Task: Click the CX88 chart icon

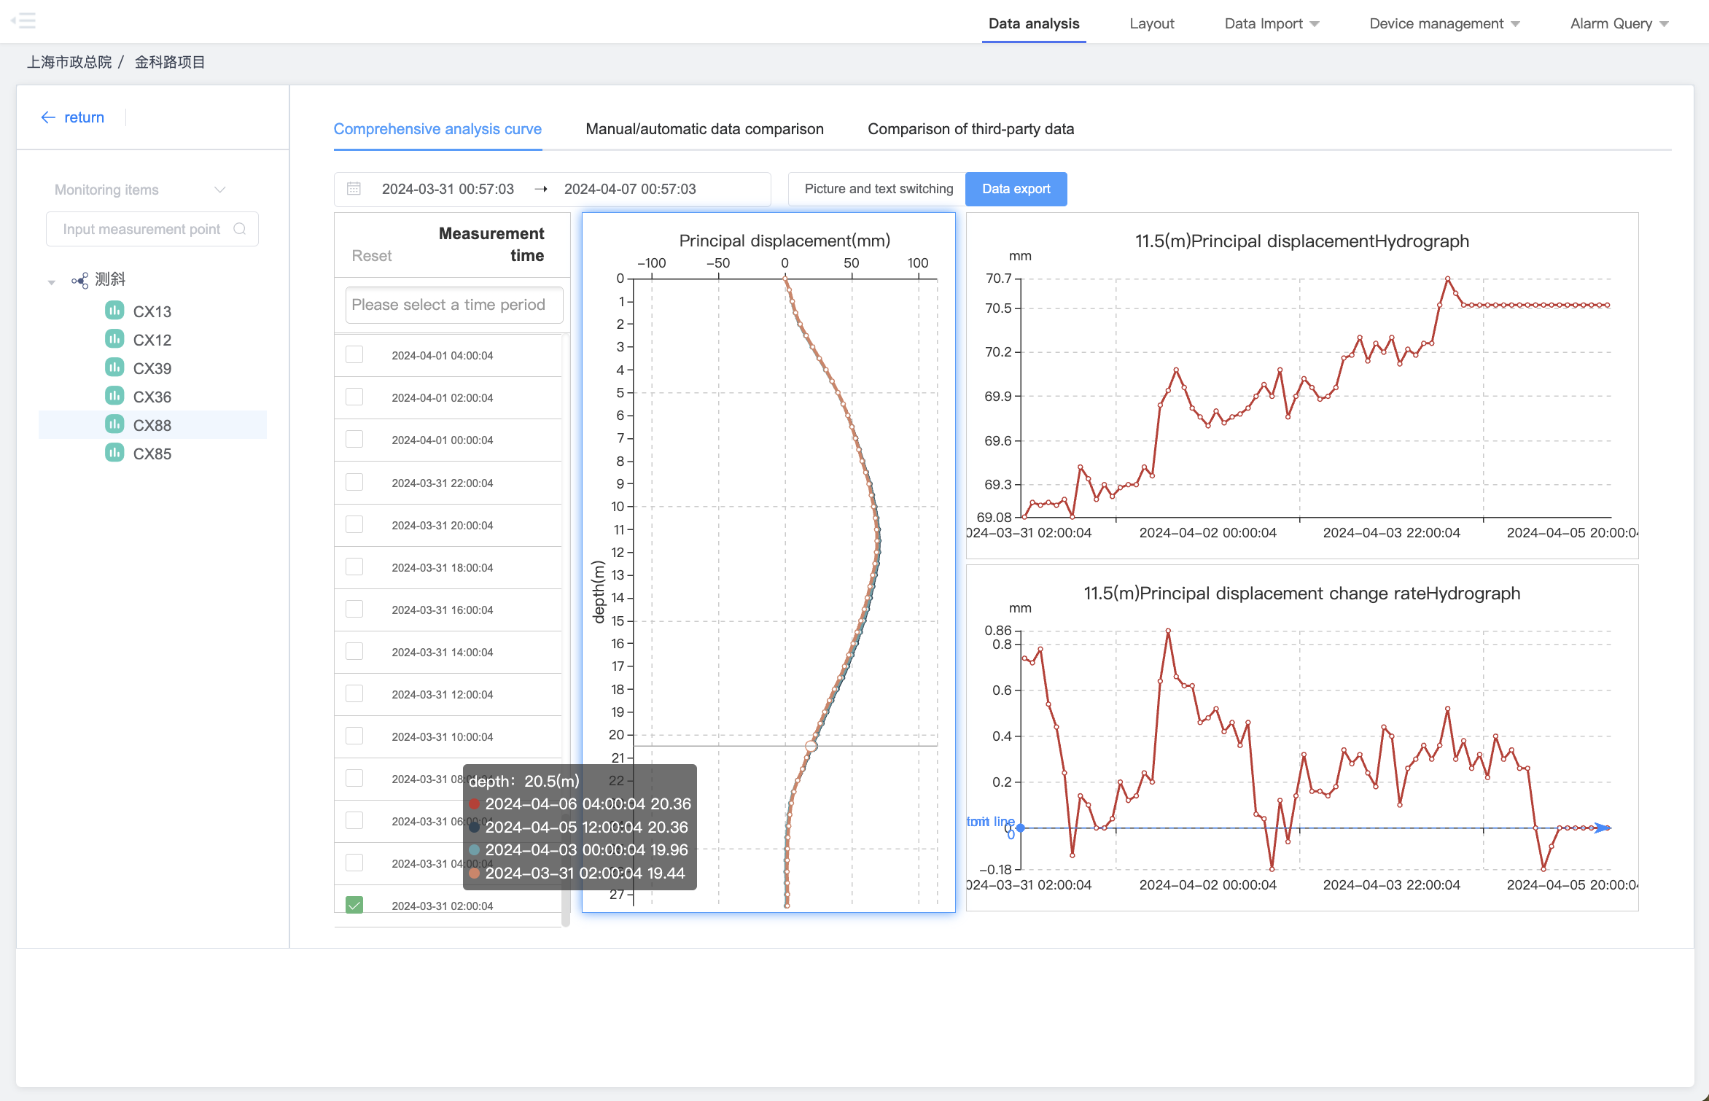Action: 114,424
